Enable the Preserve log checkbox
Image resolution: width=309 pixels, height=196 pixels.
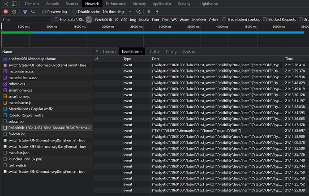[44, 12]
